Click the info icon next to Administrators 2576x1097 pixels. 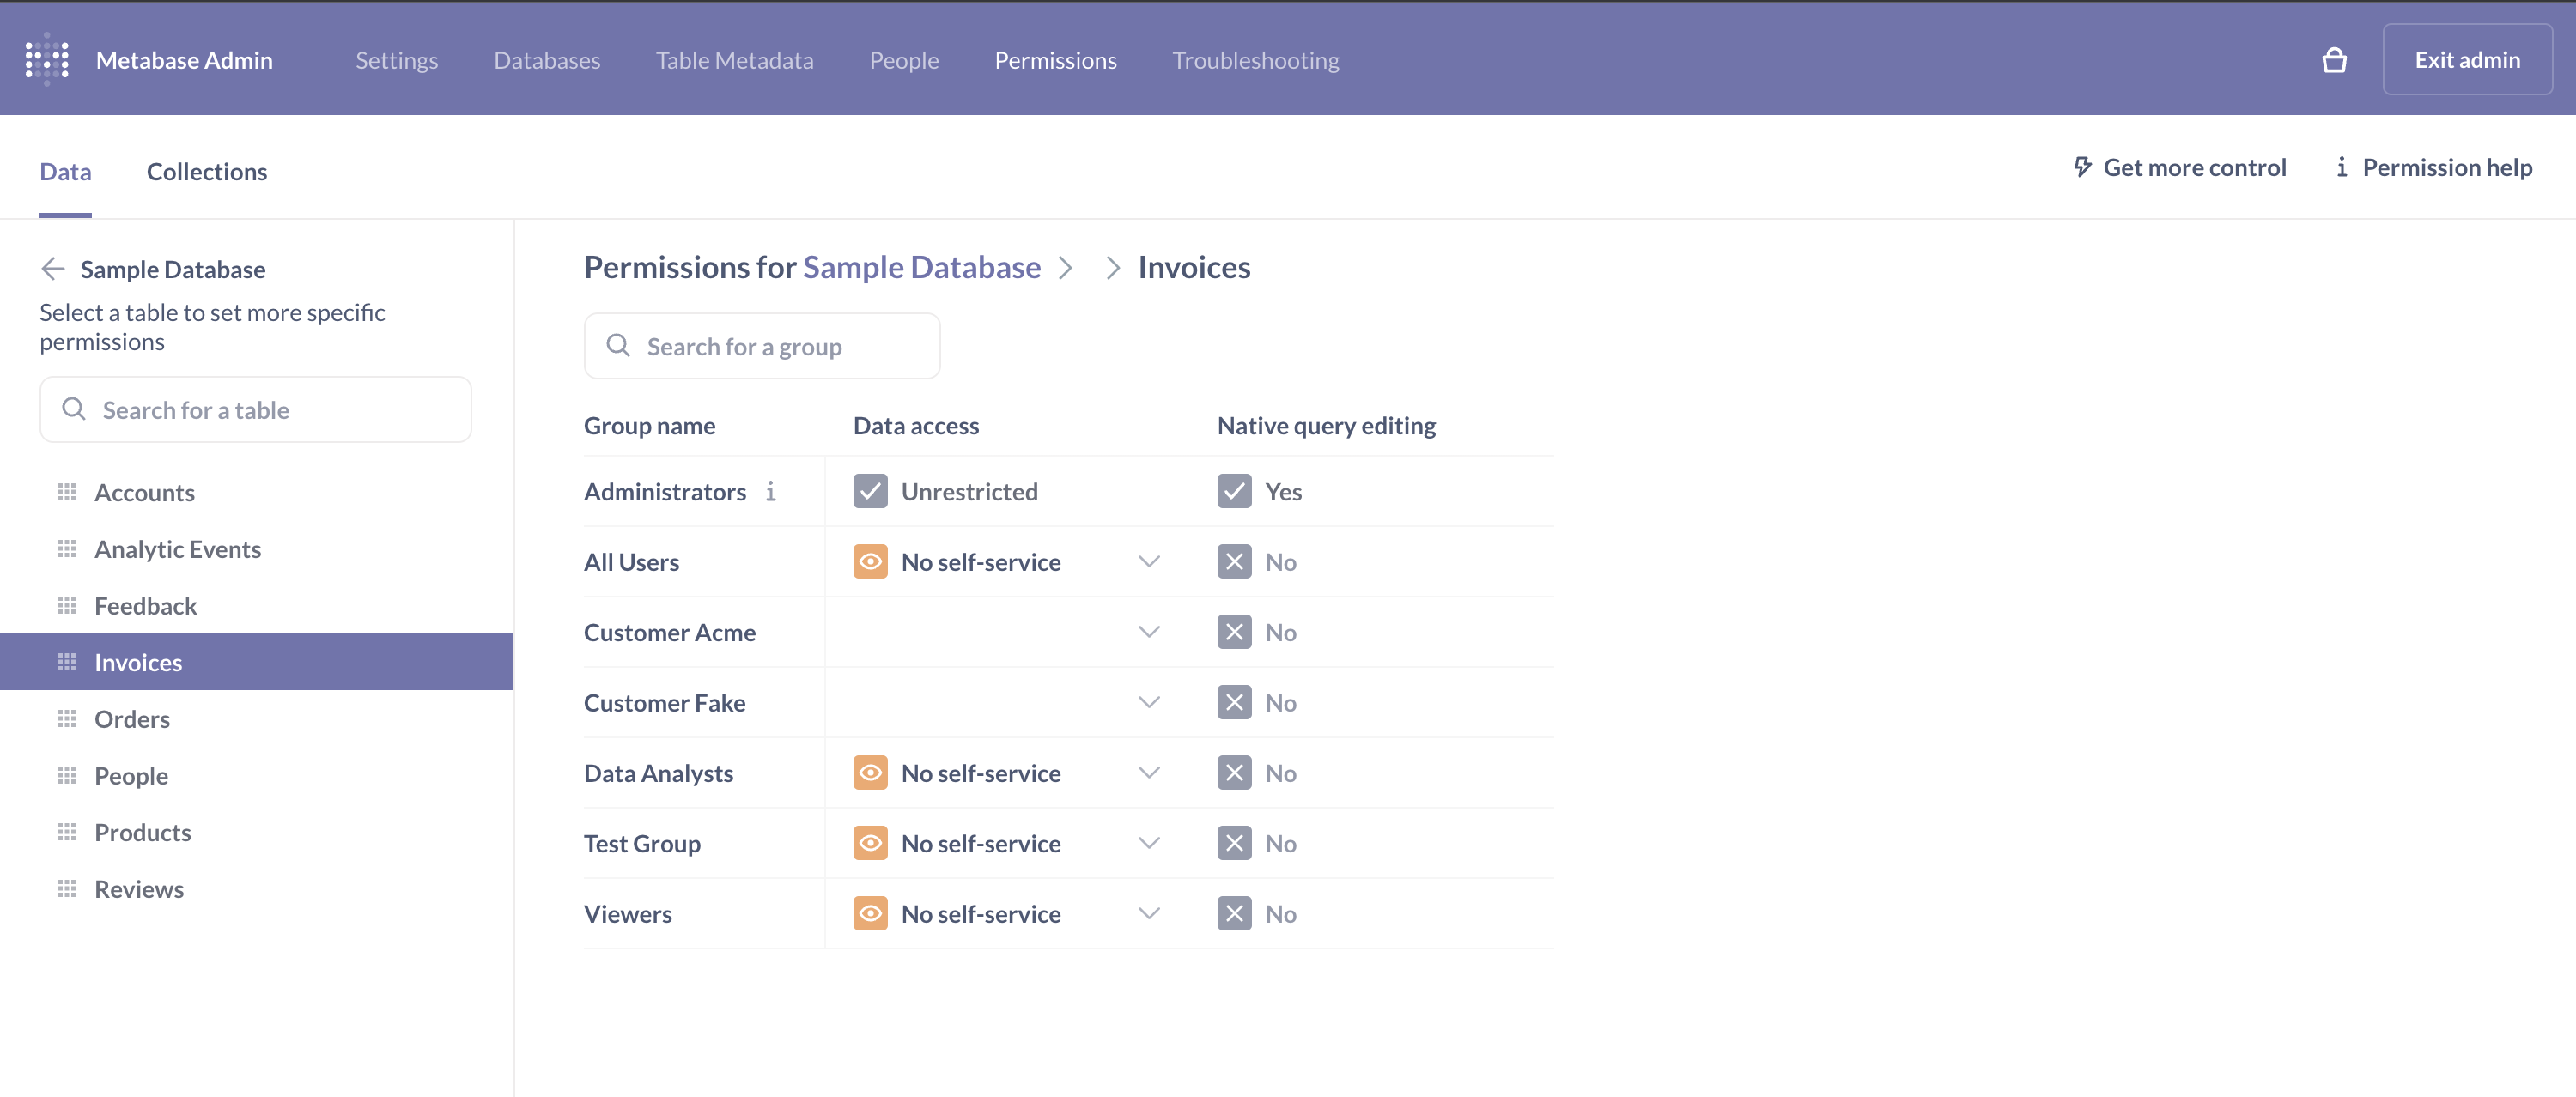770,491
